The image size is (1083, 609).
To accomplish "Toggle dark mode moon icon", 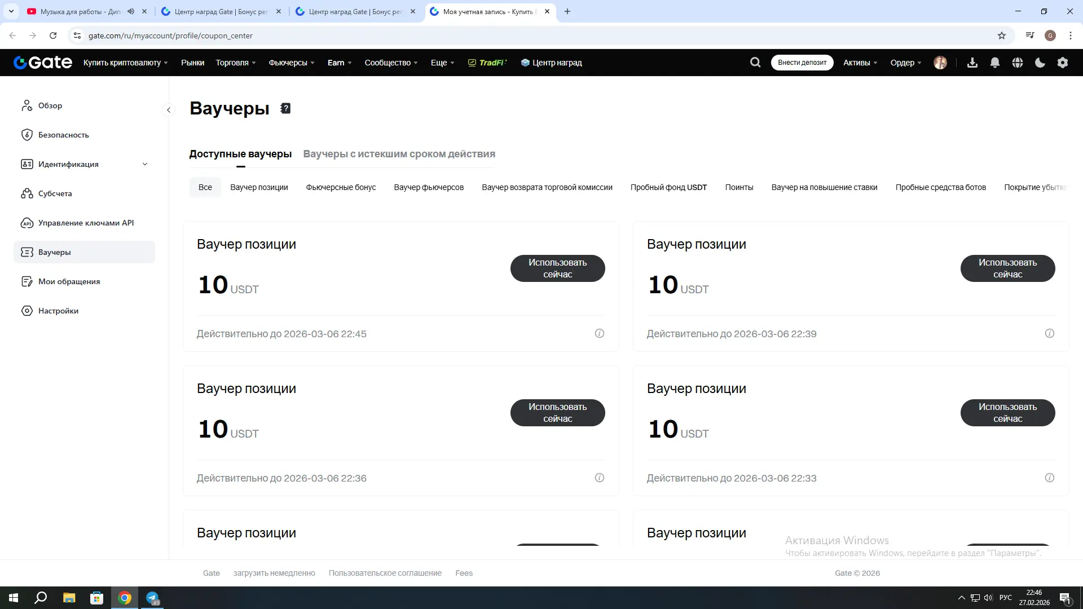I will pos(1040,63).
